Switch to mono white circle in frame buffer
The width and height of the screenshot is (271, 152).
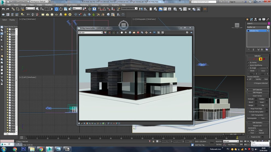122,33
